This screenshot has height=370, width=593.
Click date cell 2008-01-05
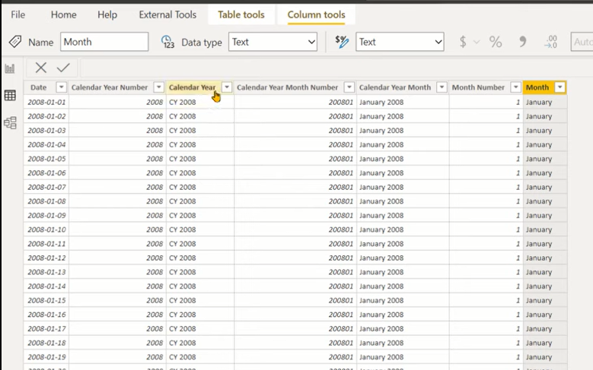pos(46,159)
